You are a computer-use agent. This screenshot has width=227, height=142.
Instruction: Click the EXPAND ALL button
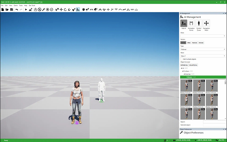[184, 65]
